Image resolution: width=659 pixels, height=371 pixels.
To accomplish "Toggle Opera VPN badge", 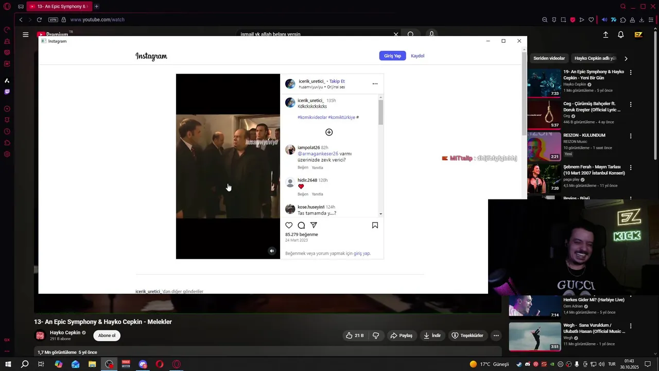I will (53, 20).
